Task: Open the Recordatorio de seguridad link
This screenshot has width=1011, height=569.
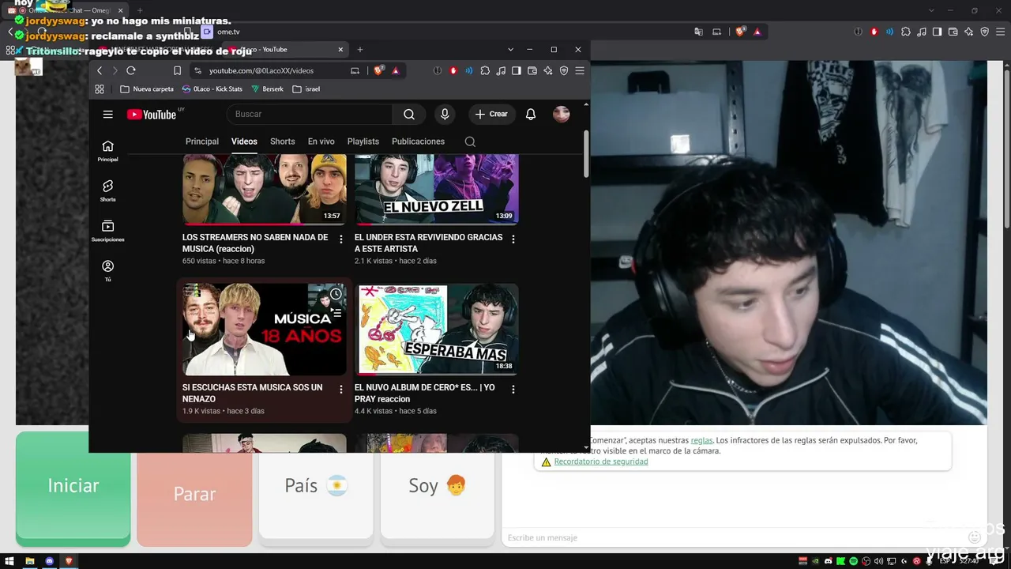Action: (x=601, y=462)
